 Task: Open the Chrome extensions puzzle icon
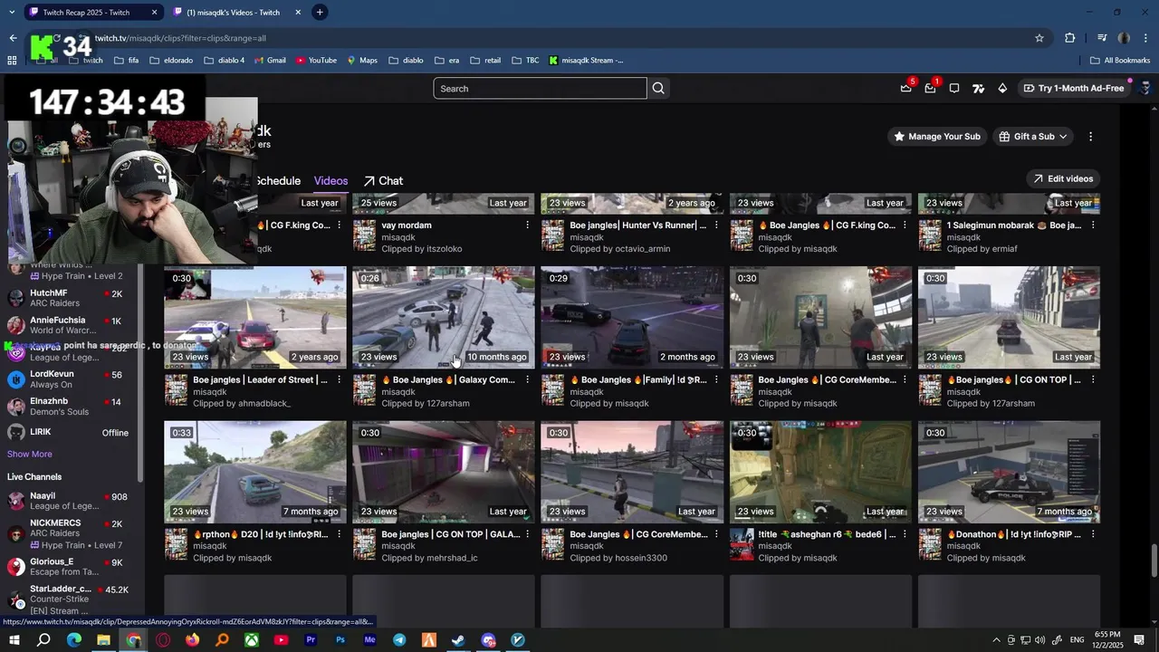pos(1070,38)
